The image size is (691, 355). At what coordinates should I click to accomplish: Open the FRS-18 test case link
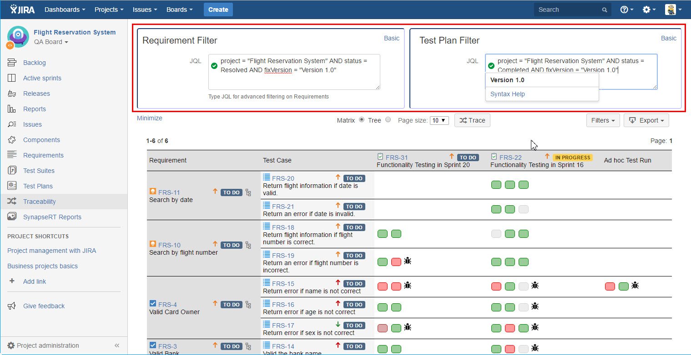point(283,227)
